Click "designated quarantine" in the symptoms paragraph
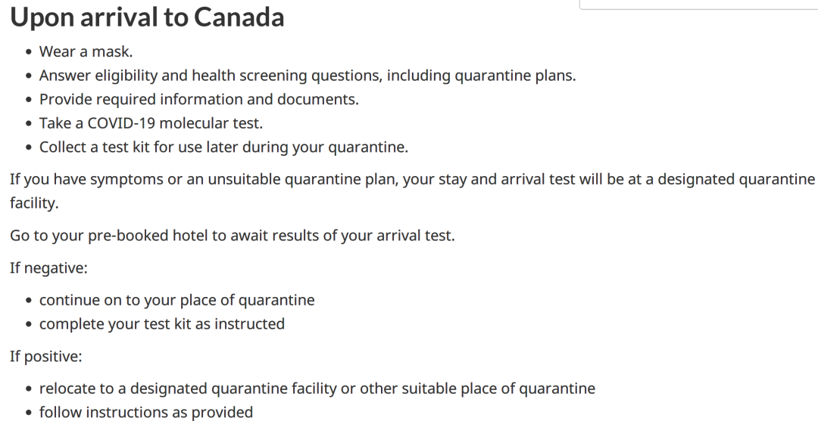 pyautogui.click(x=736, y=180)
